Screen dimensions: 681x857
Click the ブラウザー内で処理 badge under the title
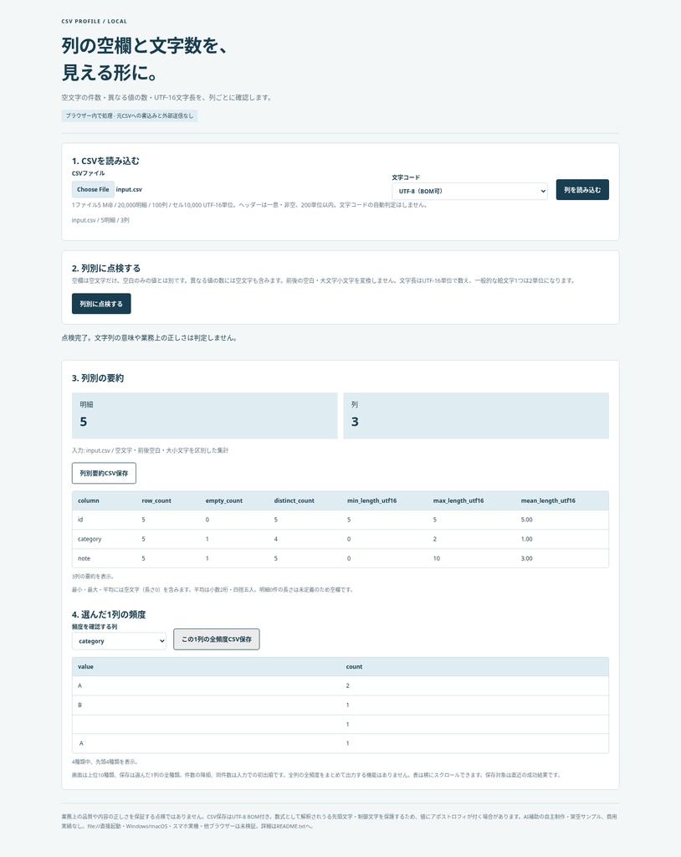[x=130, y=115]
